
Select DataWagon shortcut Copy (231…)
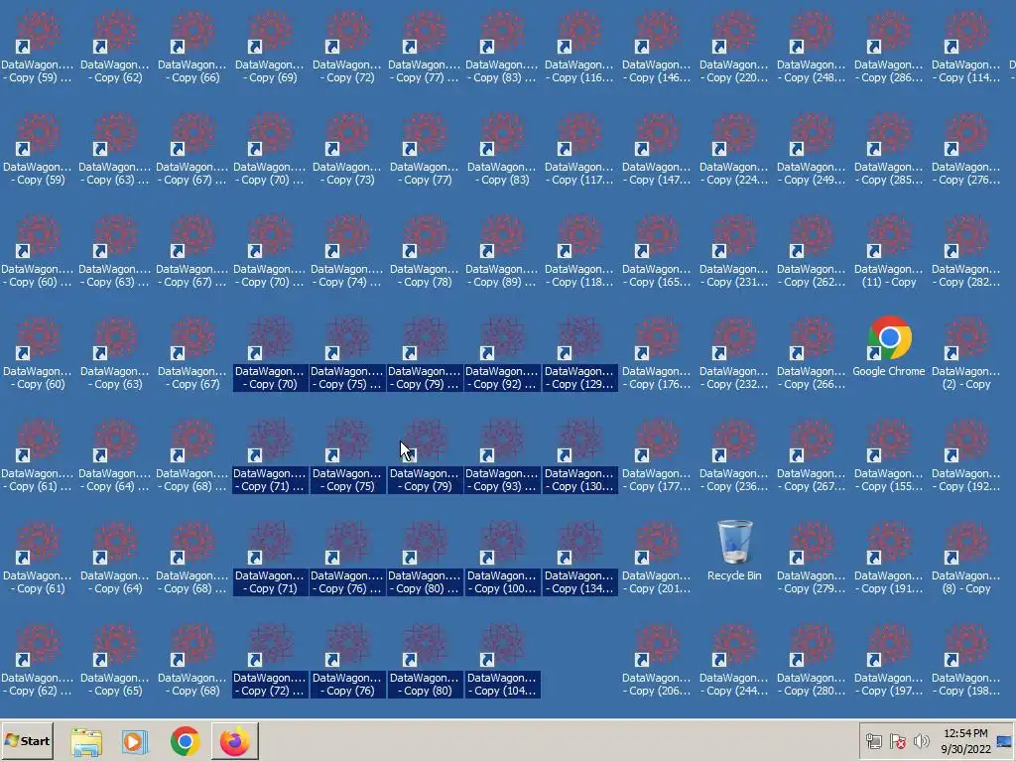pyautogui.click(x=734, y=251)
